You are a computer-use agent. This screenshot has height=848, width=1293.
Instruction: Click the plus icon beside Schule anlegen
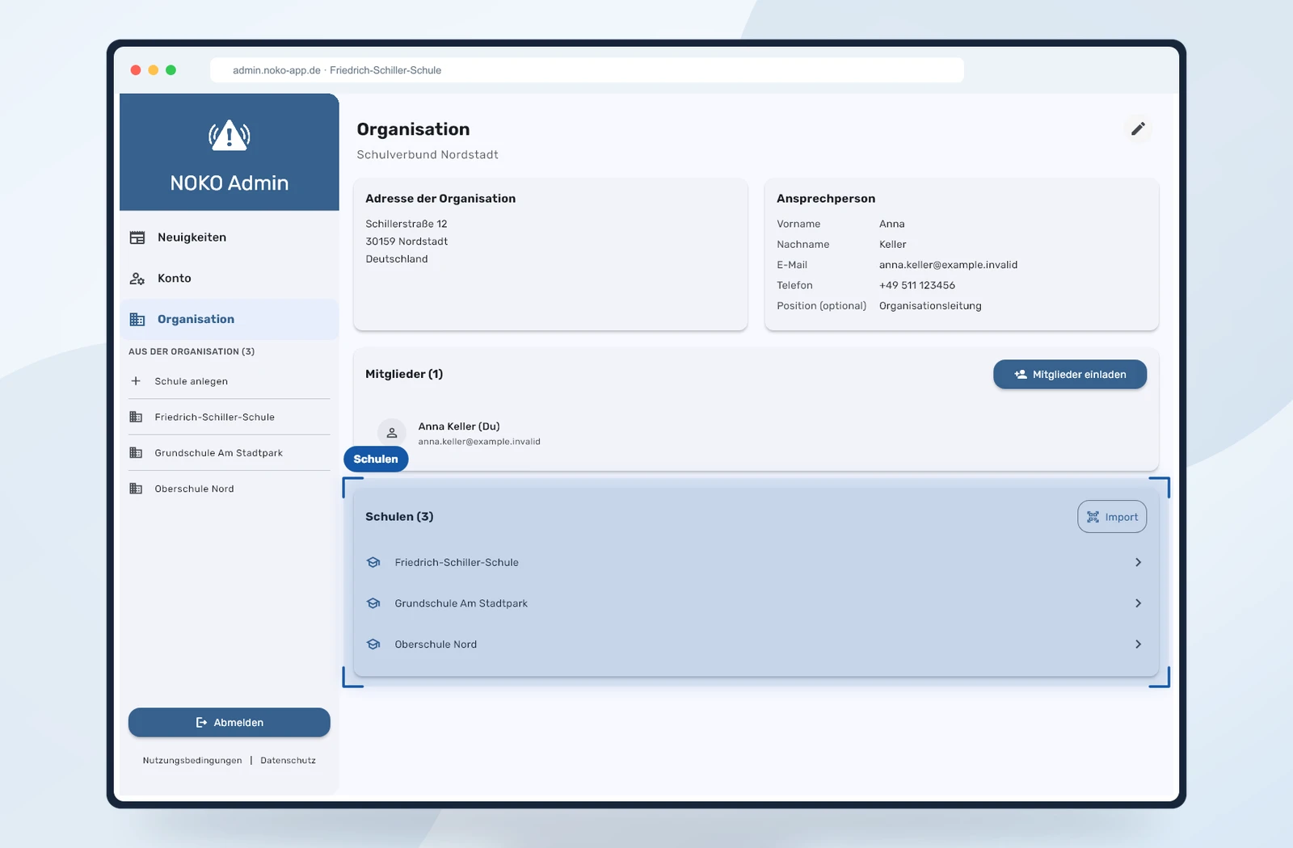pyautogui.click(x=136, y=381)
